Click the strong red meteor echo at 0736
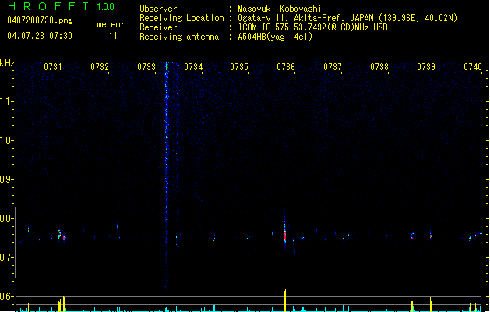The height and width of the screenshot is (312, 490). (x=285, y=233)
